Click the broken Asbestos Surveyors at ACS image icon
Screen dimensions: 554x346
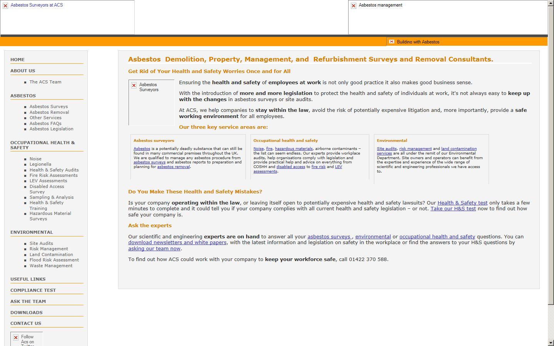pos(6,5)
